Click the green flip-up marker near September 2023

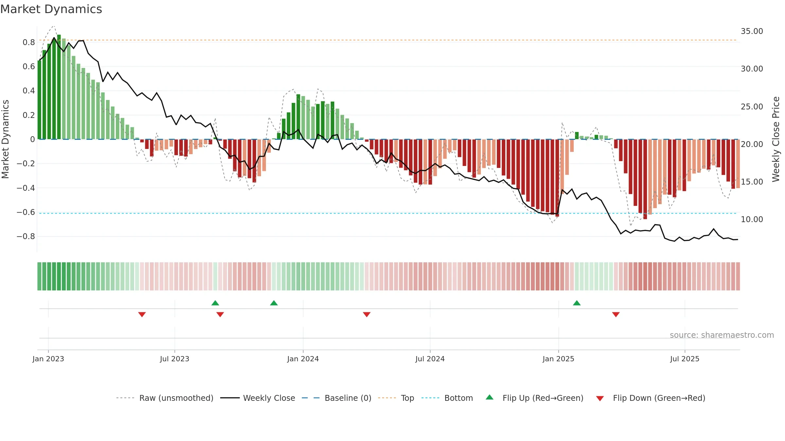click(215, 303)
